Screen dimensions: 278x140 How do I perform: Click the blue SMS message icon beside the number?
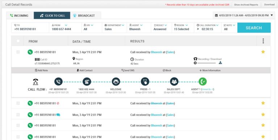tap(58, 115)
